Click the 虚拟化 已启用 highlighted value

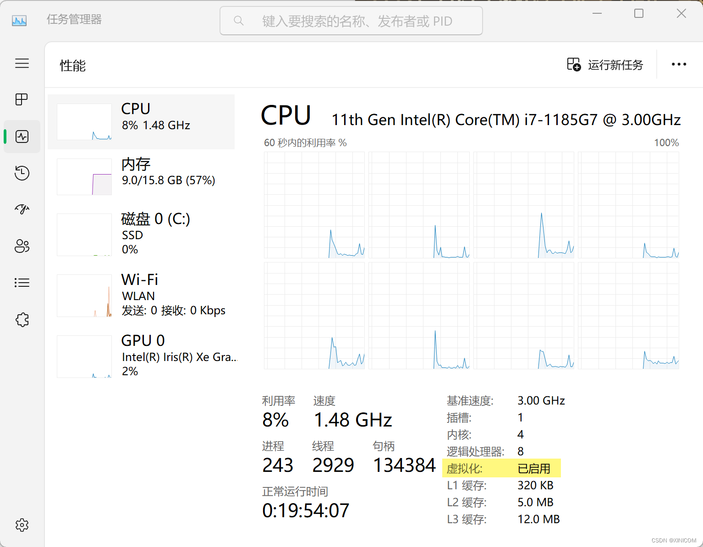click(534, 468)
